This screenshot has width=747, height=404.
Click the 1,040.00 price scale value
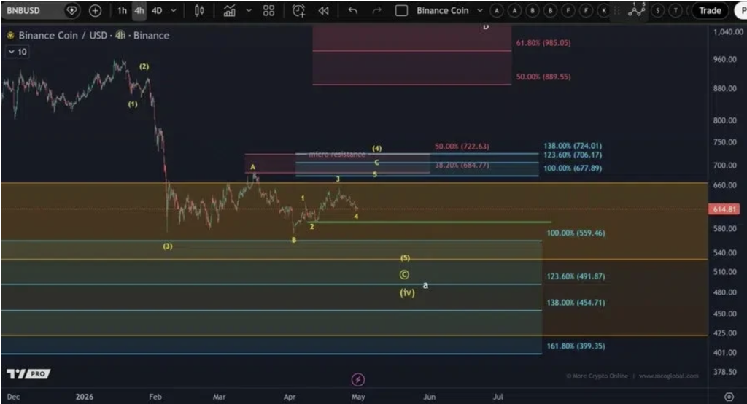tap(728, 31)
